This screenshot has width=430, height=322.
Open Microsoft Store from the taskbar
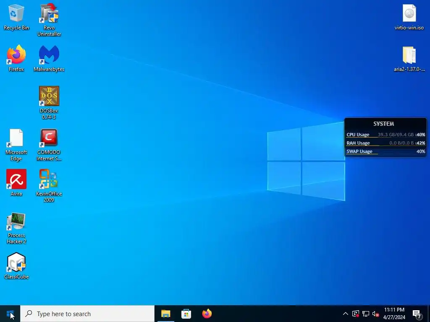click(x=186, y=314)
